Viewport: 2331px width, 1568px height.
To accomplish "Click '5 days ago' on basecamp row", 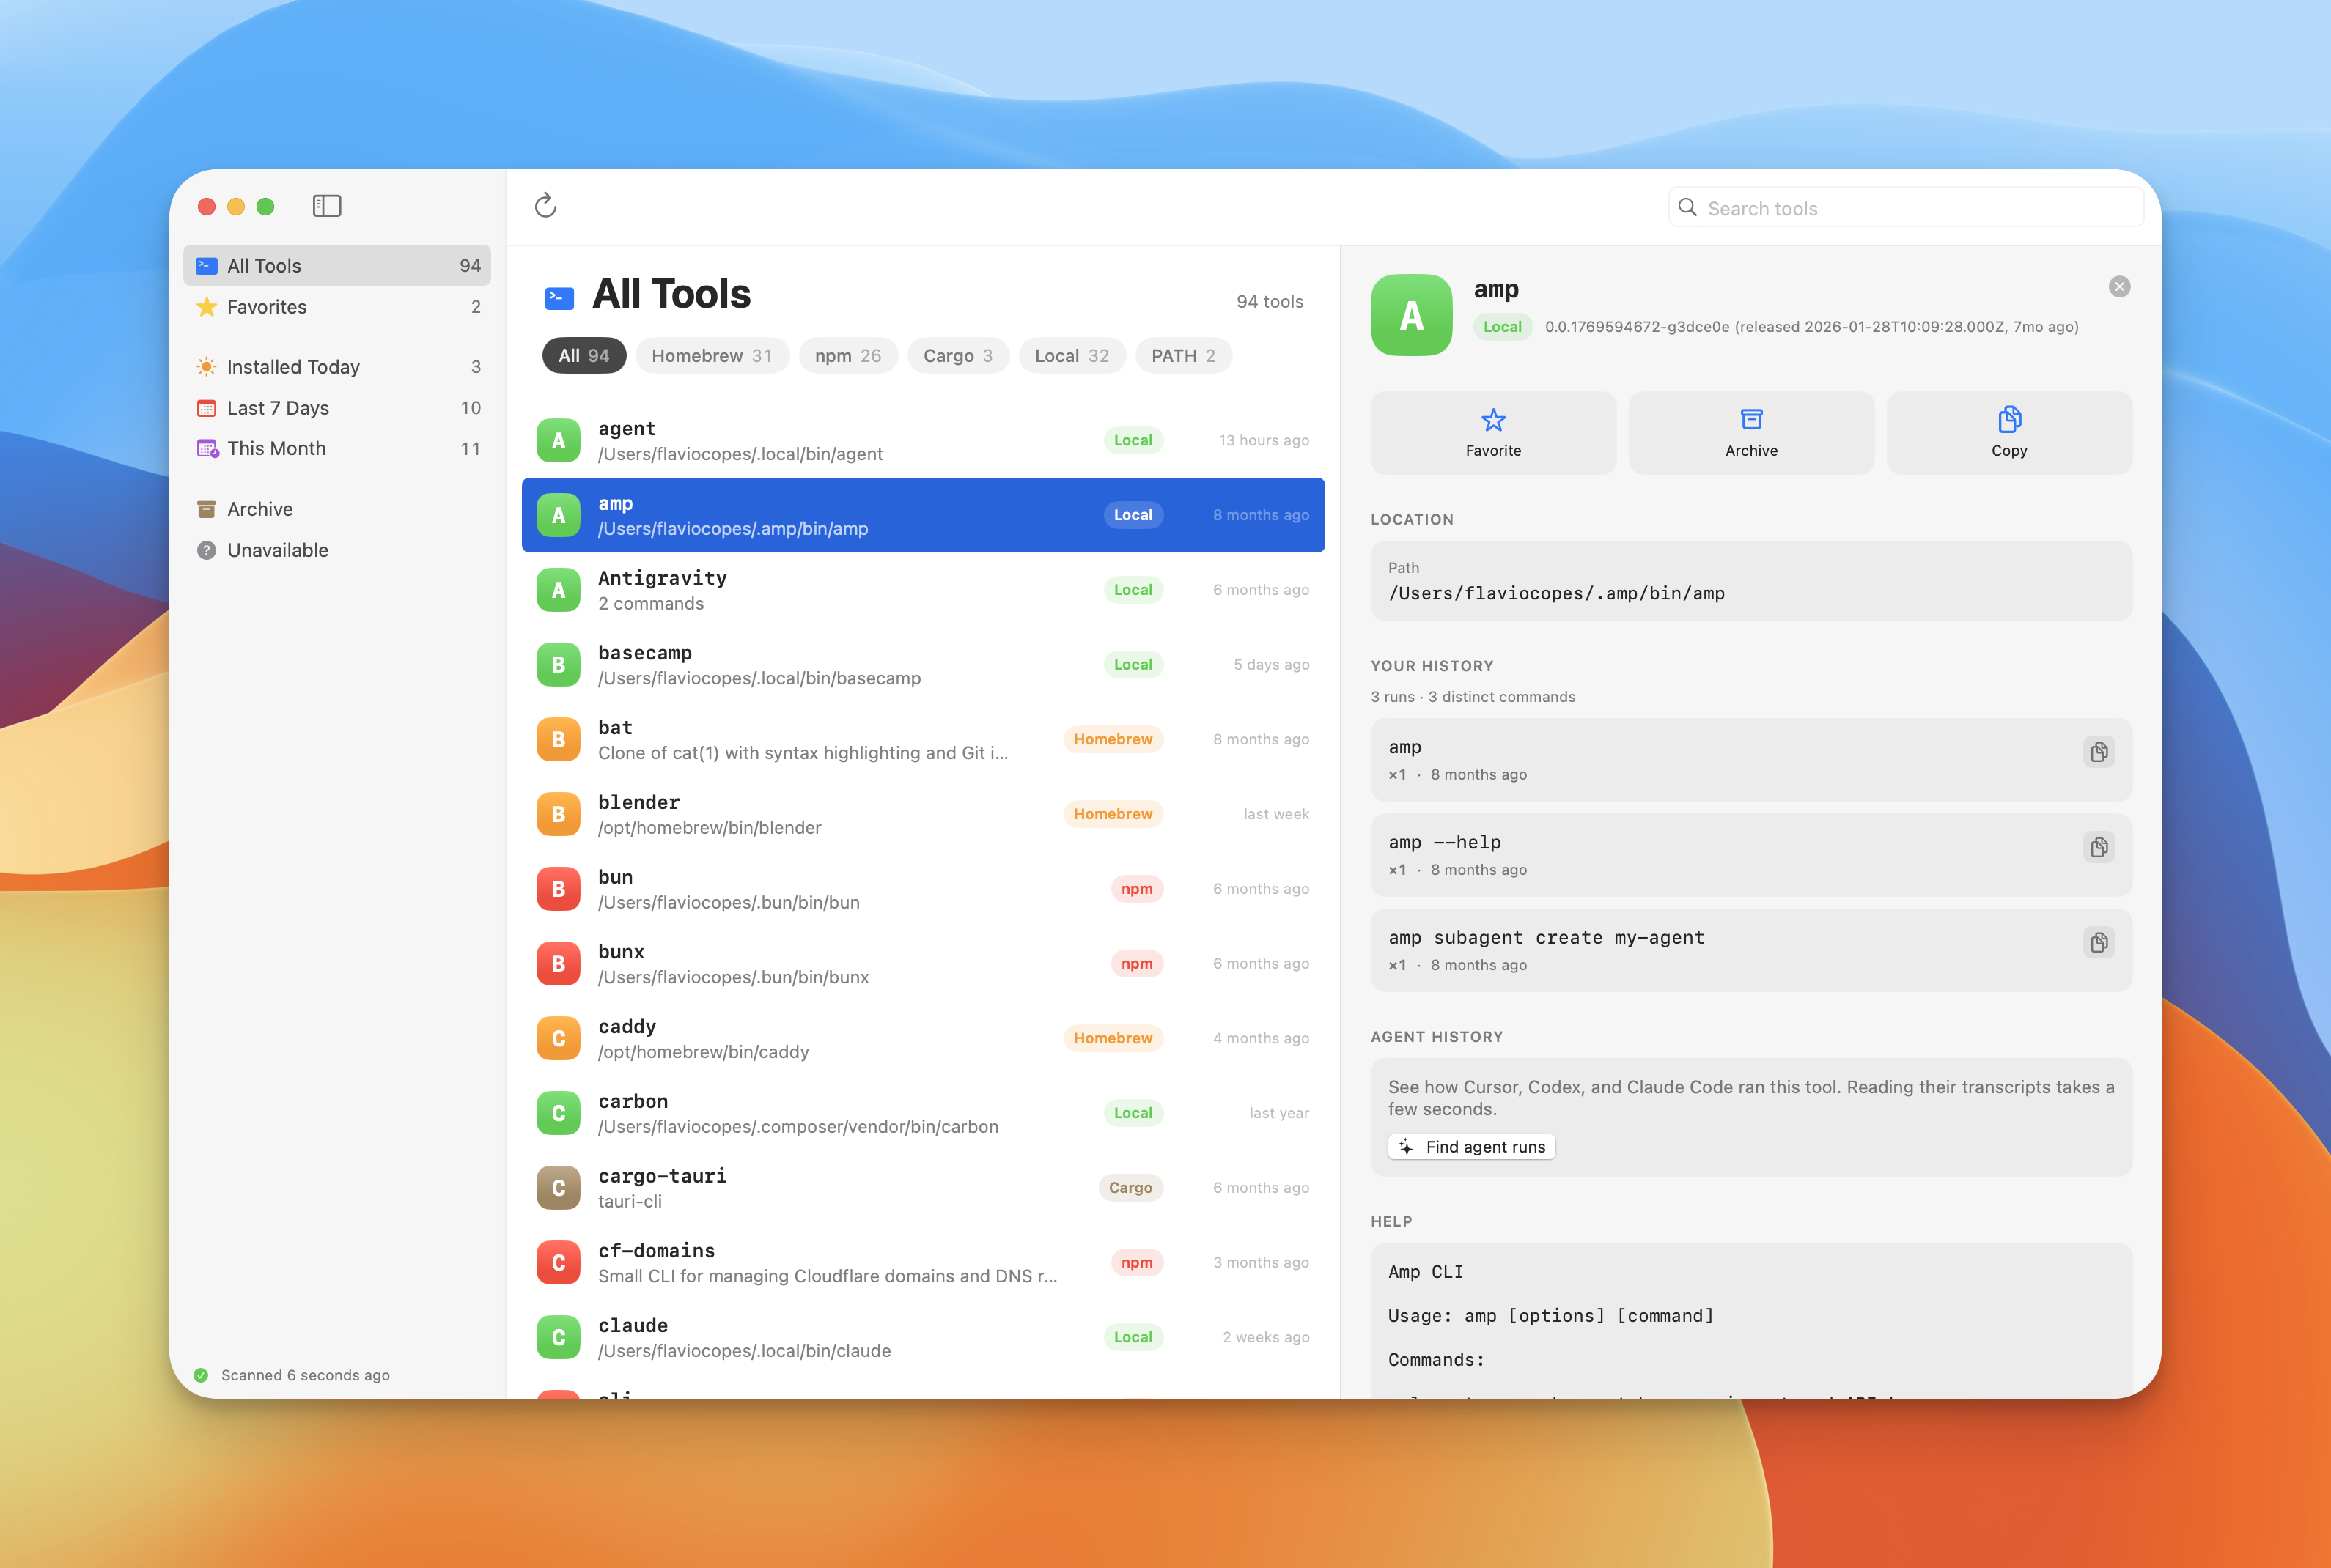I will coord(1270,665).
